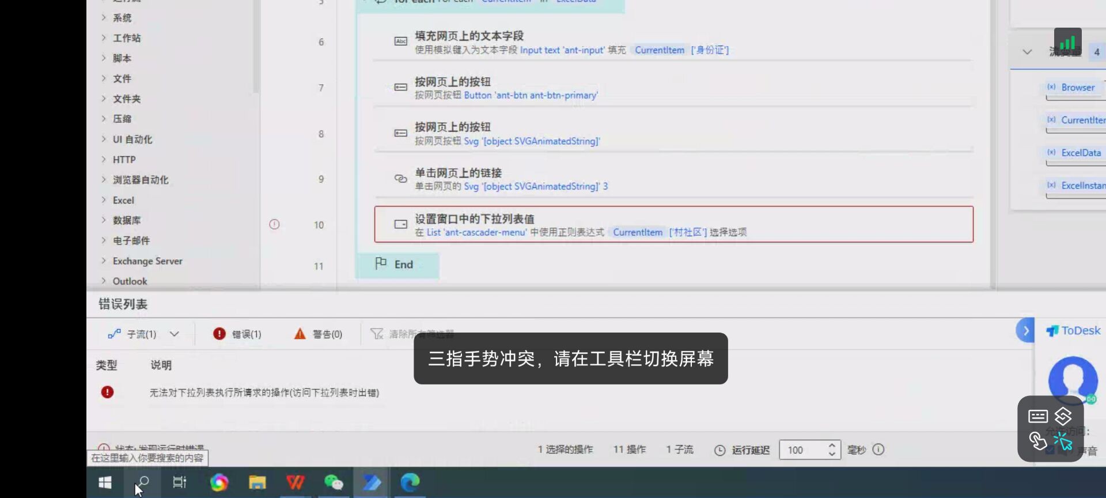Open Microsoft Edge from the taskbar
This screenshot has width=1106, height=498.
(410, 482)
